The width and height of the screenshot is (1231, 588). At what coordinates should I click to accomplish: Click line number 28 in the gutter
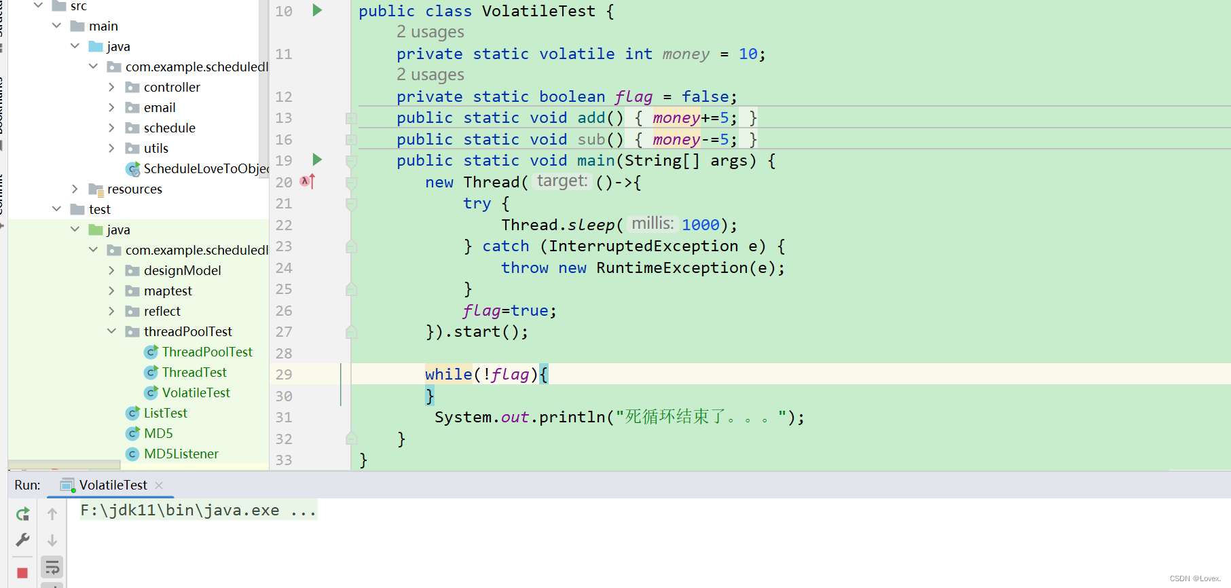(x=284, y=353)
